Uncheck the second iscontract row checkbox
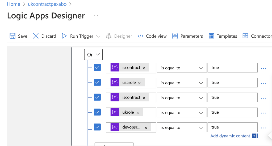 [97, 97]
